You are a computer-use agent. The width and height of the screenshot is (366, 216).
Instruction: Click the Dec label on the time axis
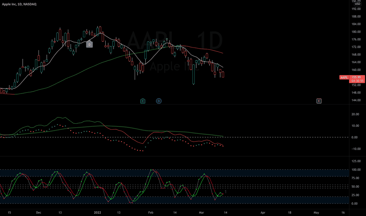tap(39, 212)
